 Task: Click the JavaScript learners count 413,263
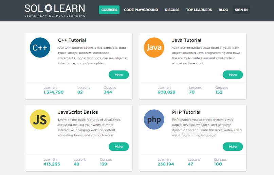click(x=52, y=164)
